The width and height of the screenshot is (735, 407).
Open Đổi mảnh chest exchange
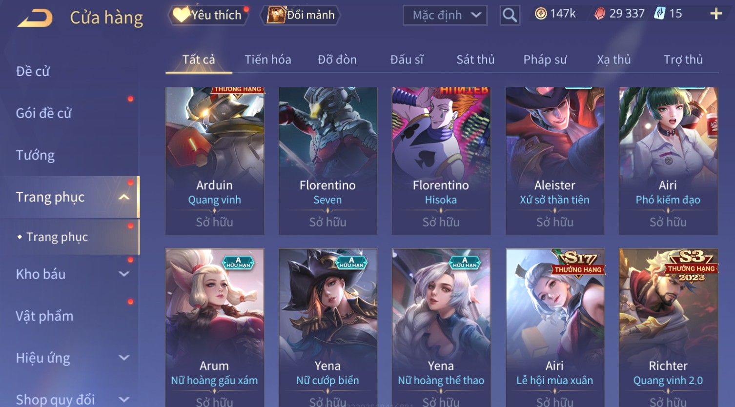pos(301,15)
